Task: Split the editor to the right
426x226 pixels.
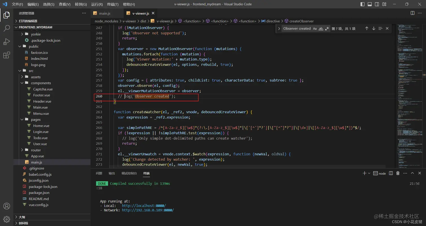Action: pos(412,13)
